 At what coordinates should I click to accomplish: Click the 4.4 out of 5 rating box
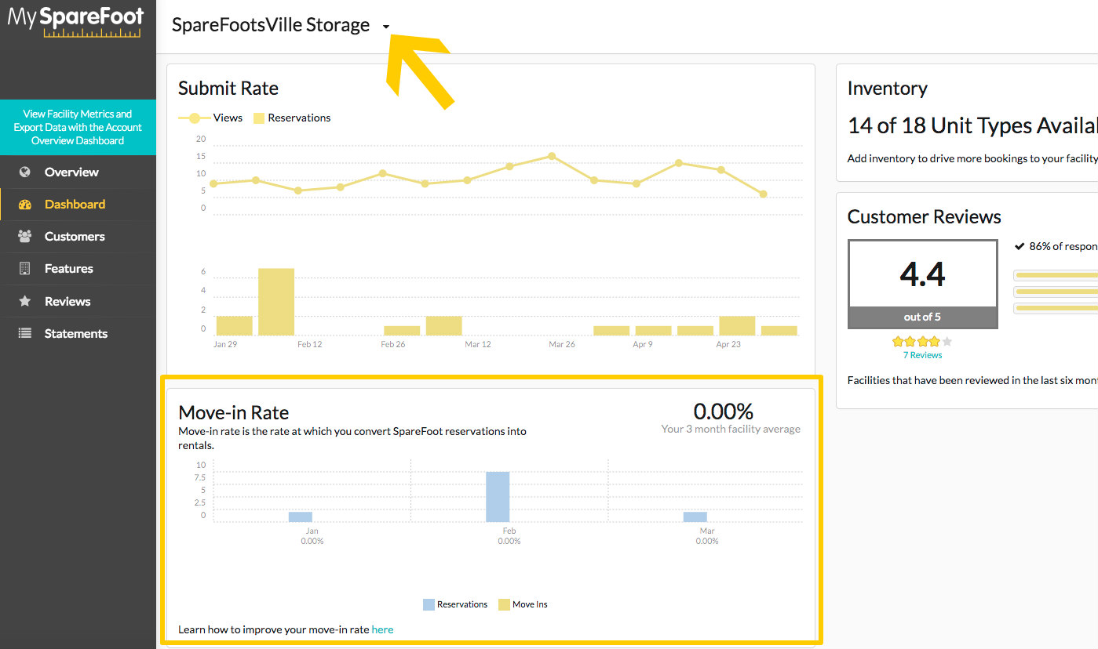(x=923, y=284)
